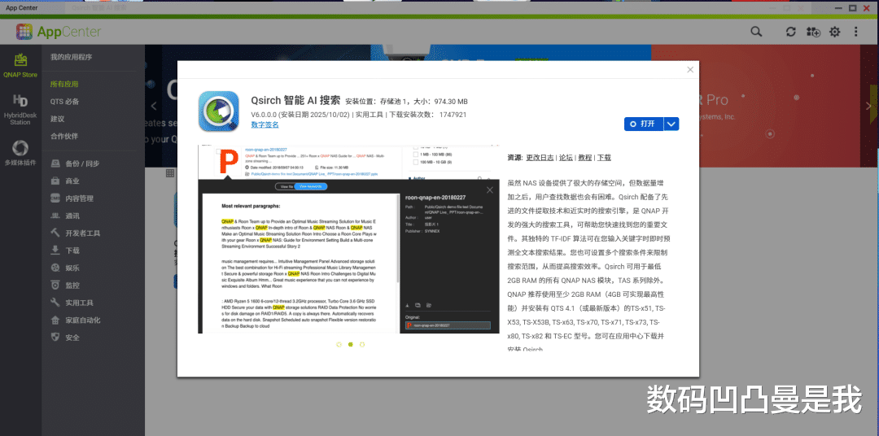Open the 更改日志 link
879x436 pixels.
[x=540, y=158]
